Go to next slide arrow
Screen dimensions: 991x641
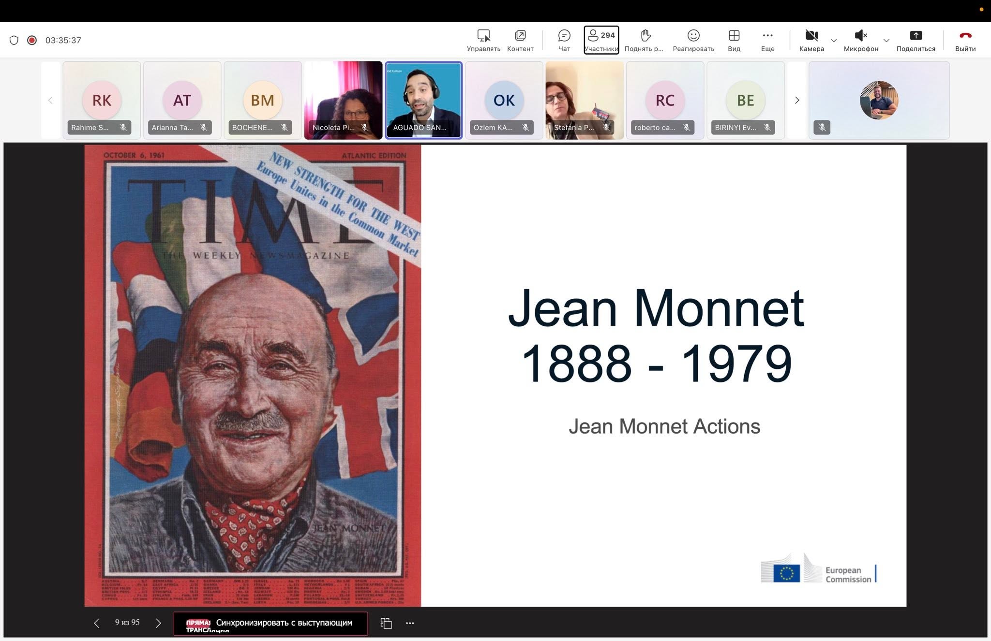158,623
